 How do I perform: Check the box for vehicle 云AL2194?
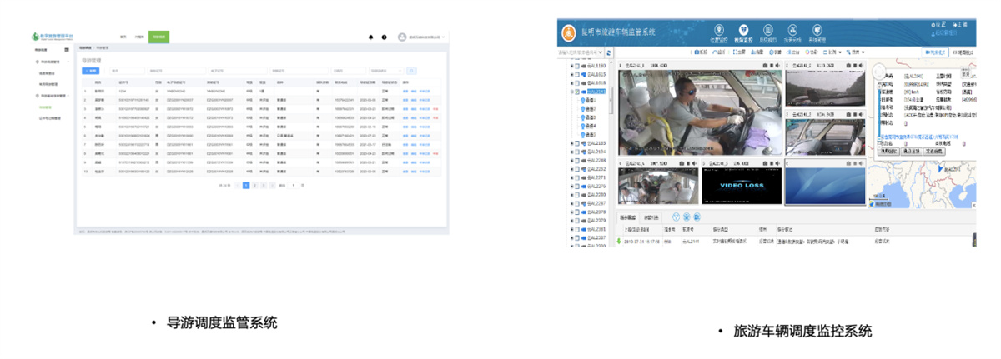[x=576, y=152]
